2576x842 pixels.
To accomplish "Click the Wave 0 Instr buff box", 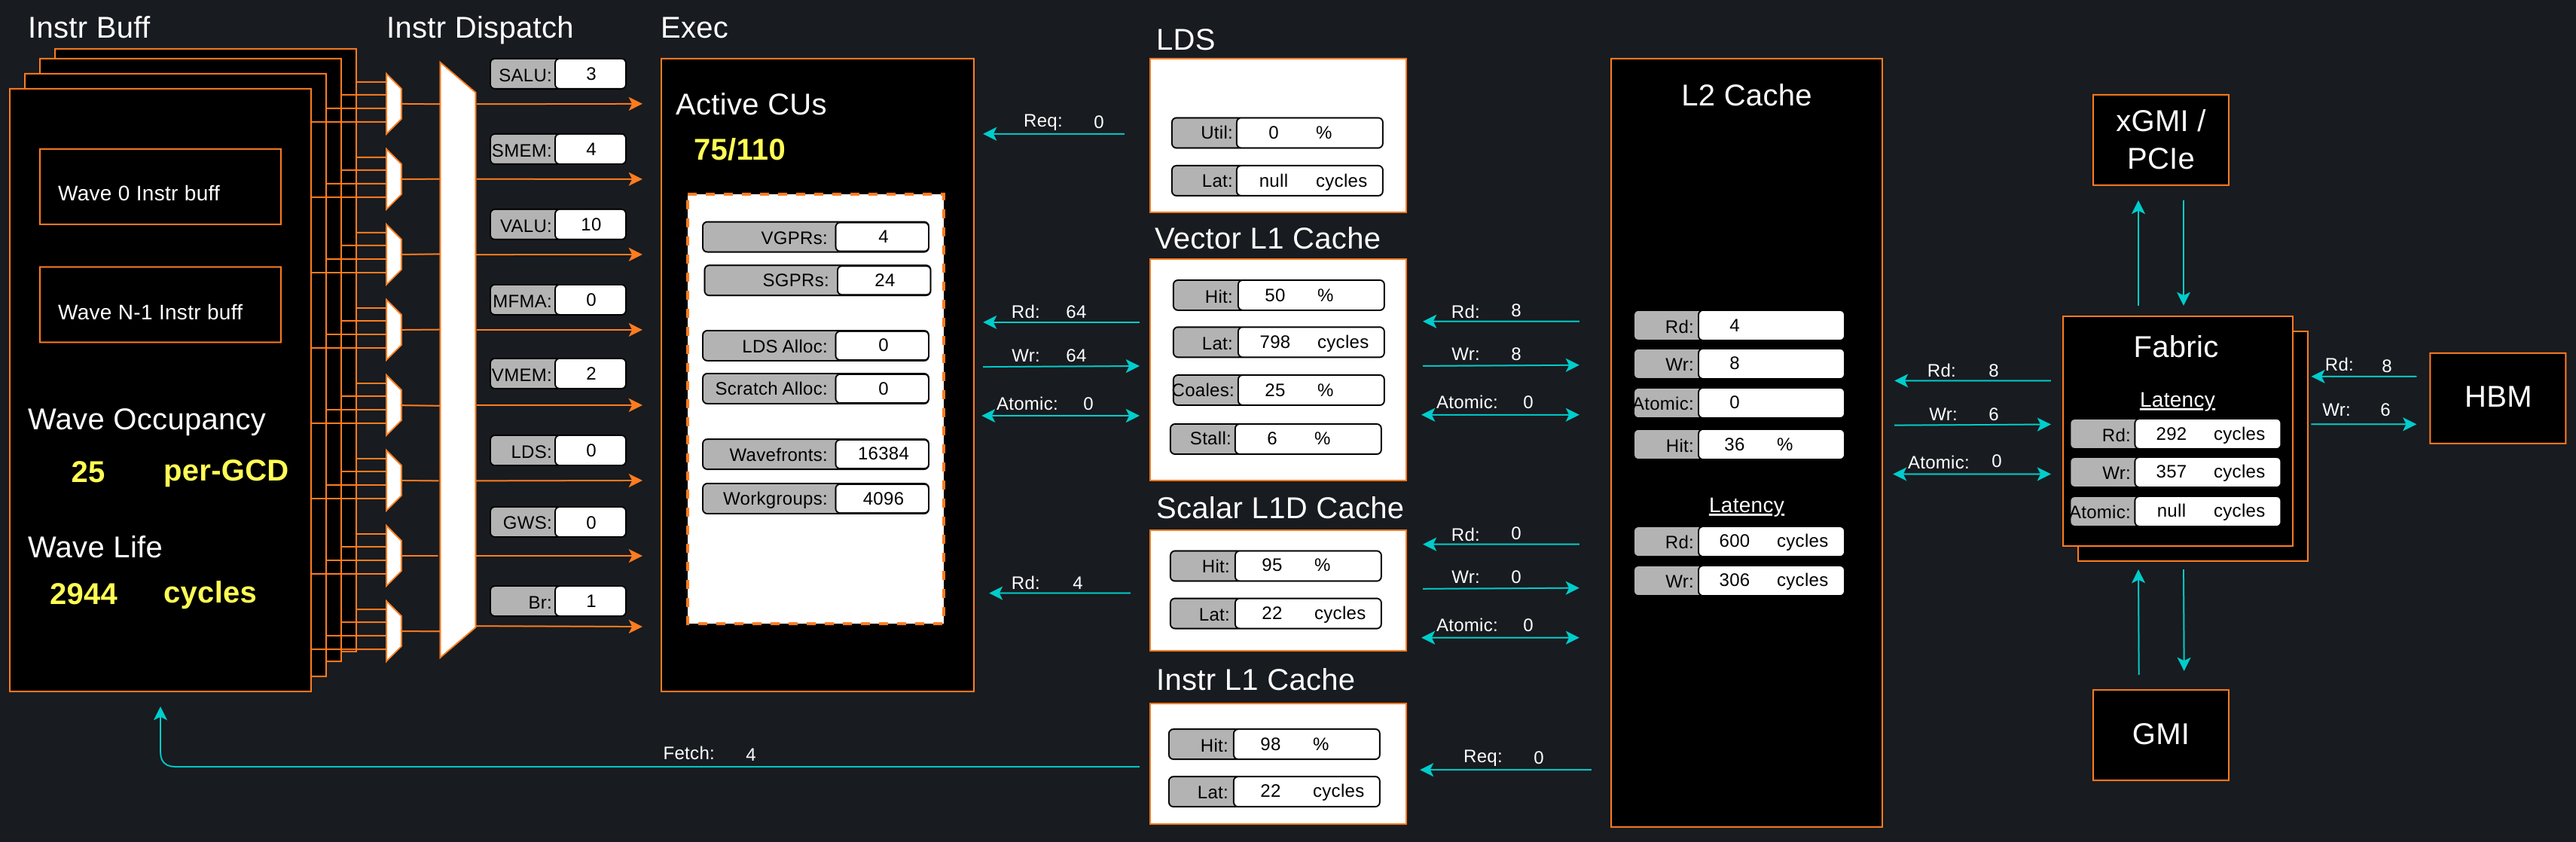I will click(x=160, y=187).
